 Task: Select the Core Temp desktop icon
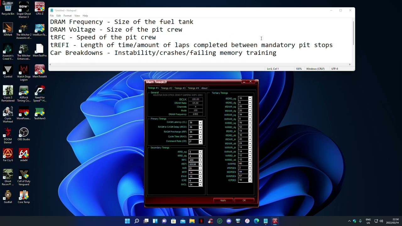(x=24, y=197)
